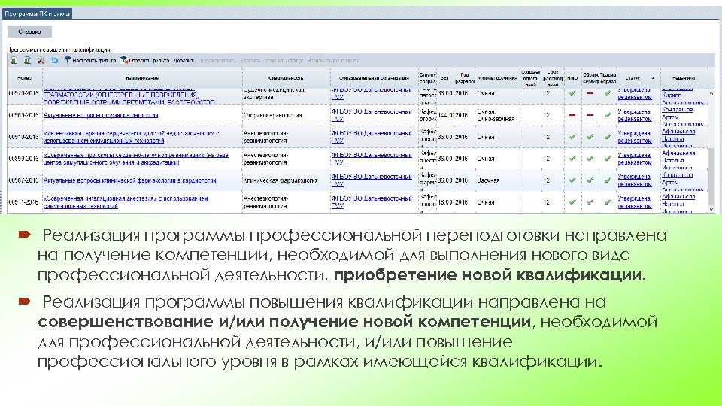722x406 pixels.
Task: Click Настроить фильтр in the toolbar
Action: [x=94, y=61]
